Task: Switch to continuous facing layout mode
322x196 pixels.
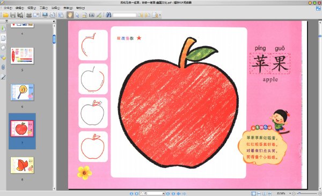Action: [x=269, y=193]
